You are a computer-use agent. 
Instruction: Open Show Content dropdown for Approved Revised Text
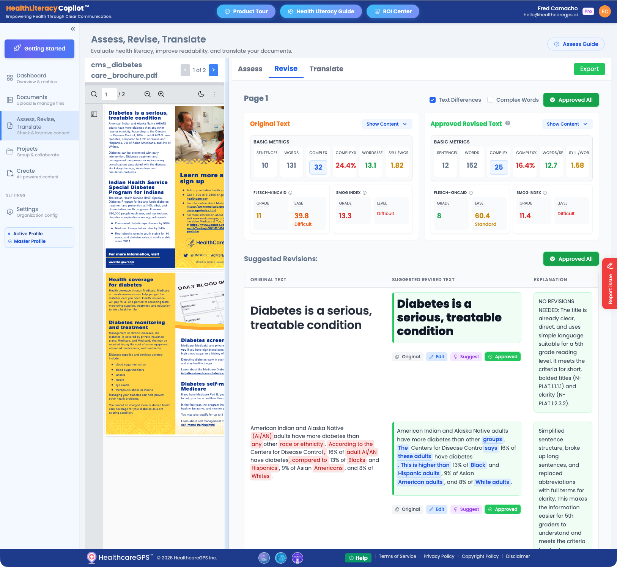click(x=567, y=124)
